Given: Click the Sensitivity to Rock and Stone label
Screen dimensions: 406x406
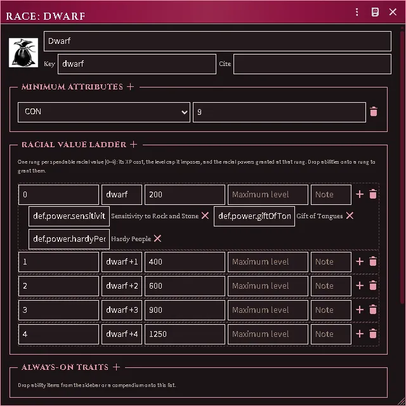Looking at the screenshot, I should click(x=155, y=216).
